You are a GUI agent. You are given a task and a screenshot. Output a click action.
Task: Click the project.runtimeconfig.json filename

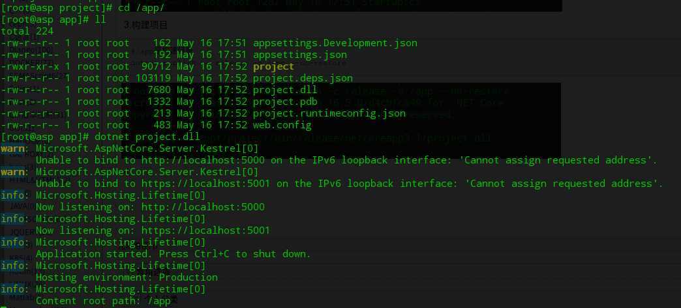(329, 113)
